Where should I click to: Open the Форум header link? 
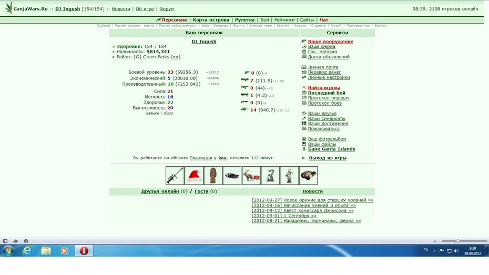[x=167, y=9]
